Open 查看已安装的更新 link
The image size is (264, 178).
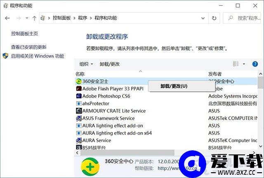[x=29, y=47]
